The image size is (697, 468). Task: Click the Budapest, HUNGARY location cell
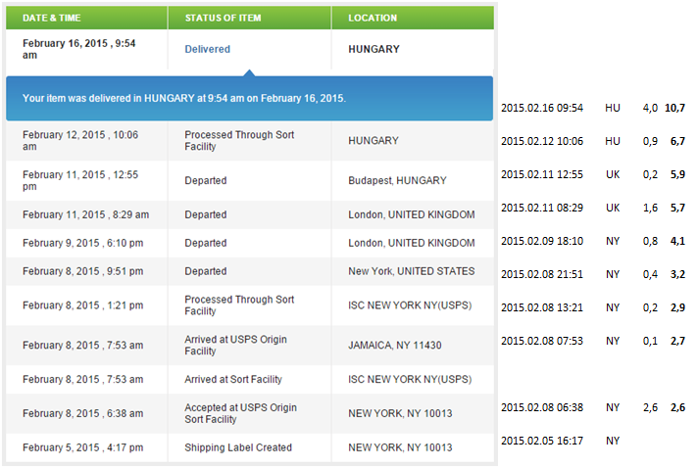coord(397,181)
